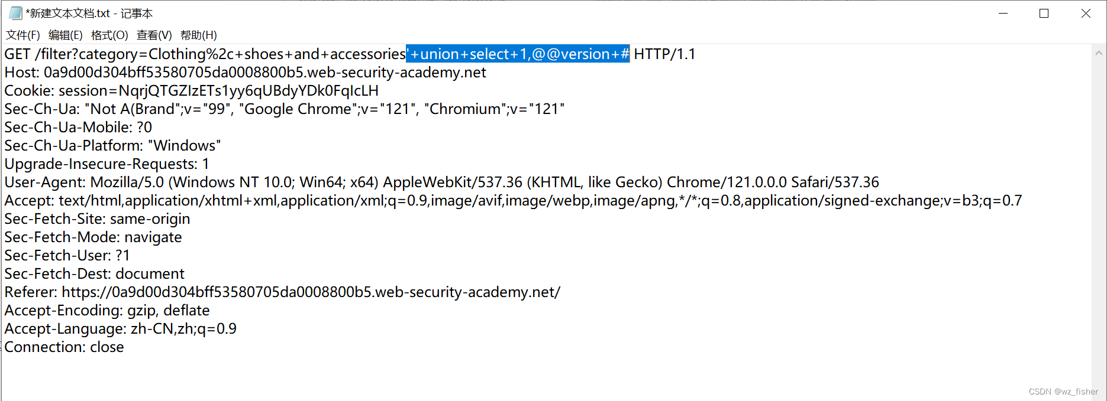This screenshot has width=1107, height=401.
Task: Open the 文件(F) menu
Action: coord(22,35)
